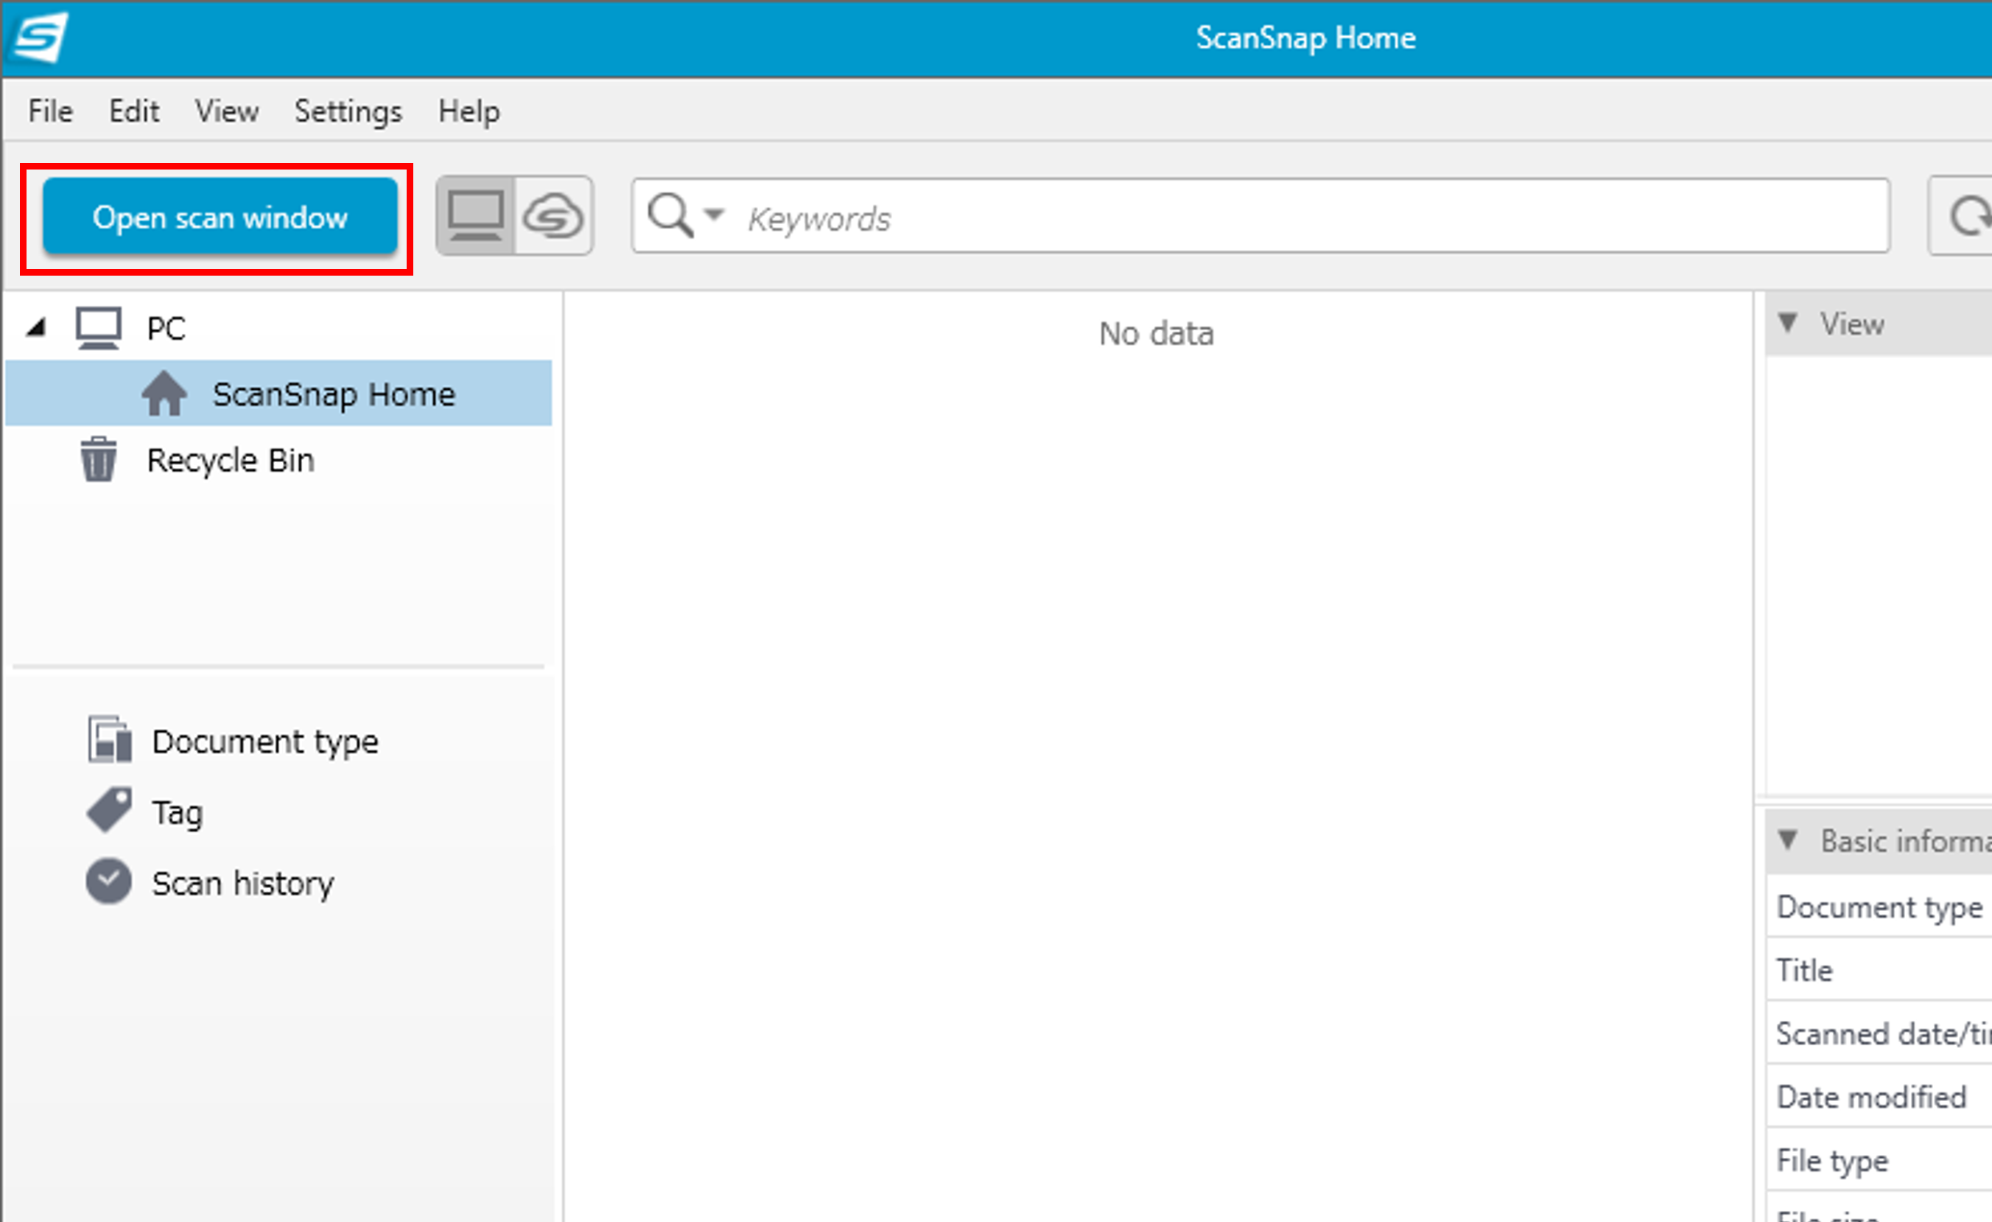Click the PC label in tree
The width and height of the screenshot is (1992, 1222).
[x=166, y=328]
